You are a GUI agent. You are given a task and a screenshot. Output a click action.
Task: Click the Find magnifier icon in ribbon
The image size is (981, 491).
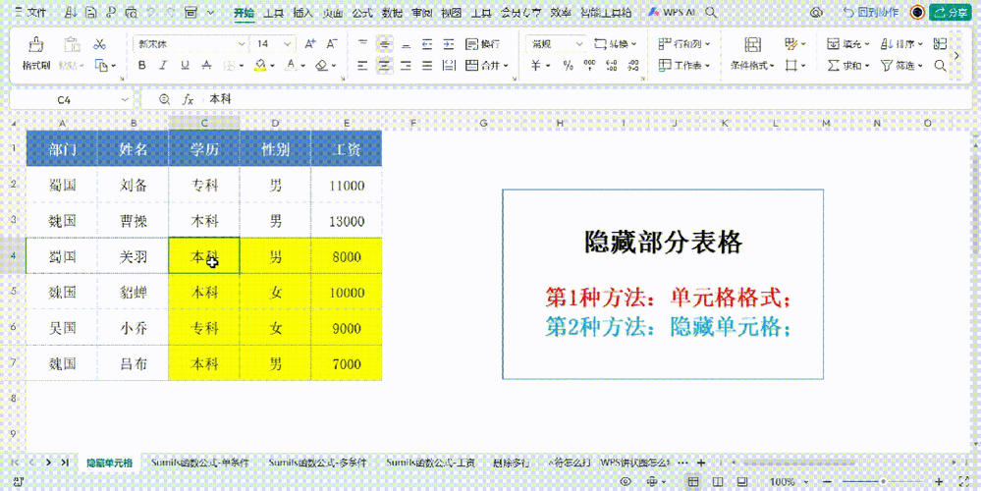pos(940,65)
